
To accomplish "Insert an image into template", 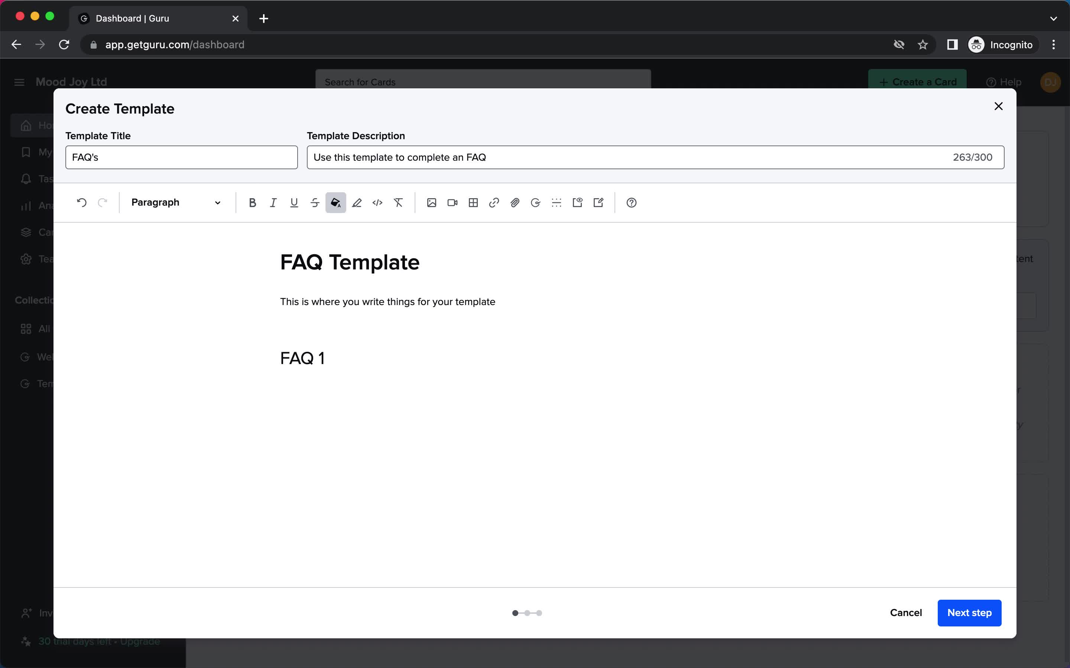I will pyautogui.click(x=431, y=202).
